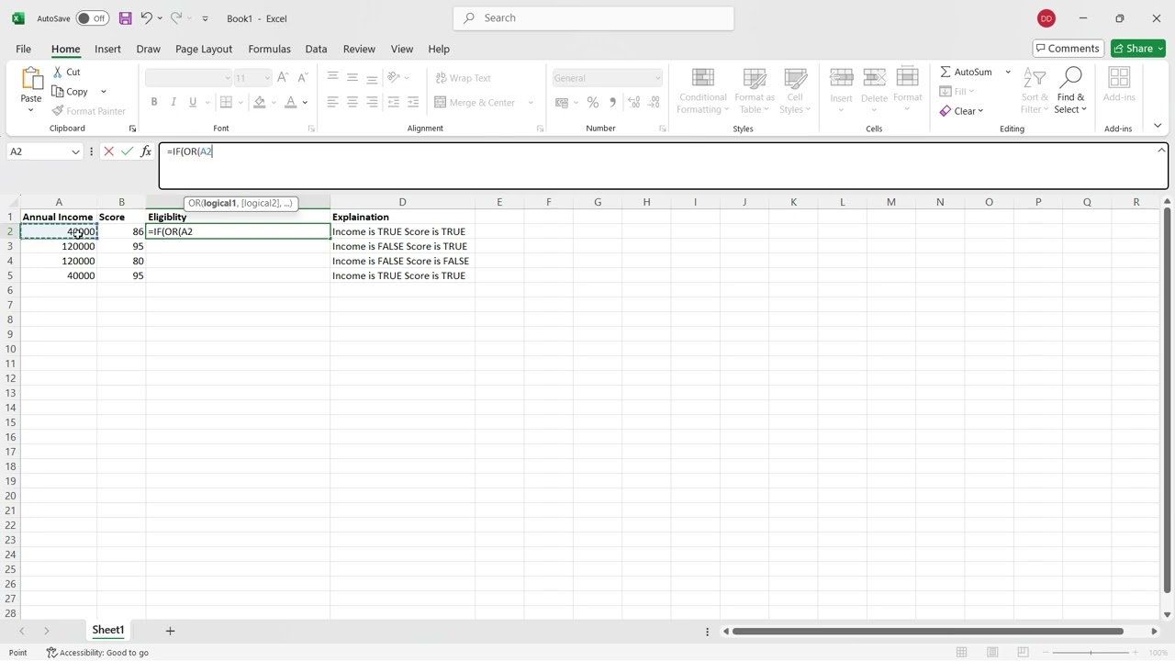This screenshot has height=661, width=1175.
Task: Click the Undo arrow icon
Action: 146,18
